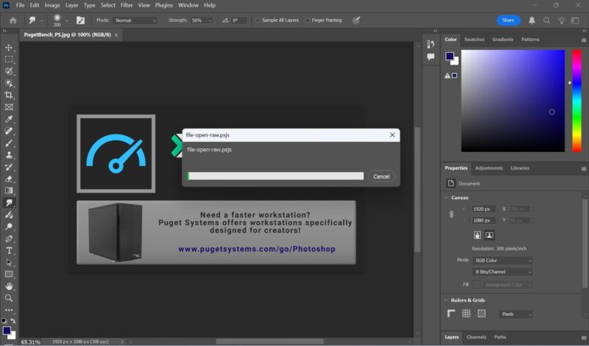Open 8 Bits/Channel dropdown

(503, 272)
